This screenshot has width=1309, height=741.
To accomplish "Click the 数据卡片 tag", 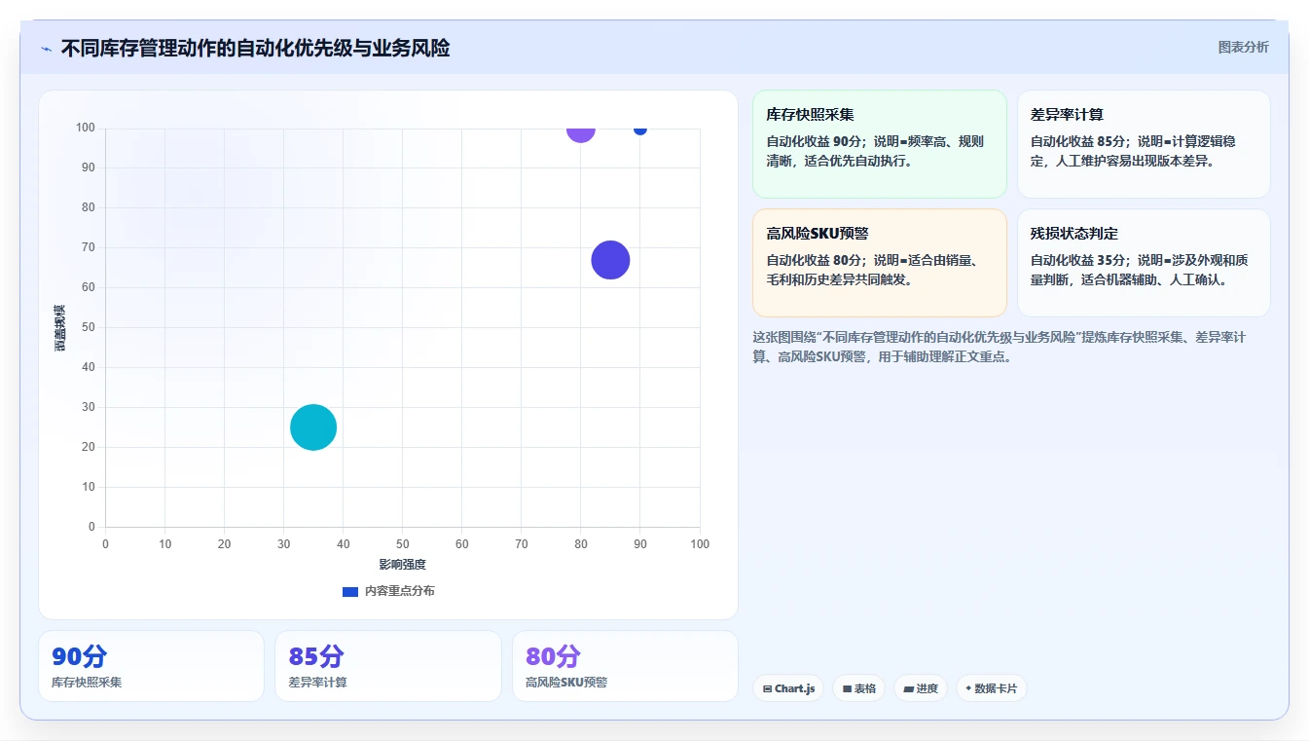I will tap(991, 688).
